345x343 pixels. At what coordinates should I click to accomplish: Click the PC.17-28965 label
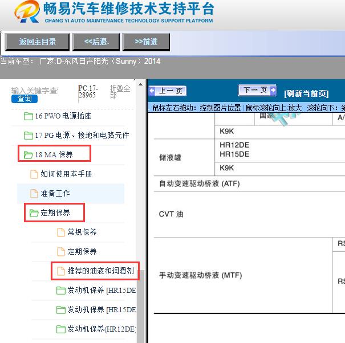click(88, 92)
